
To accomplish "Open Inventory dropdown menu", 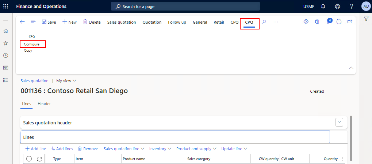I will coord(160,149).
